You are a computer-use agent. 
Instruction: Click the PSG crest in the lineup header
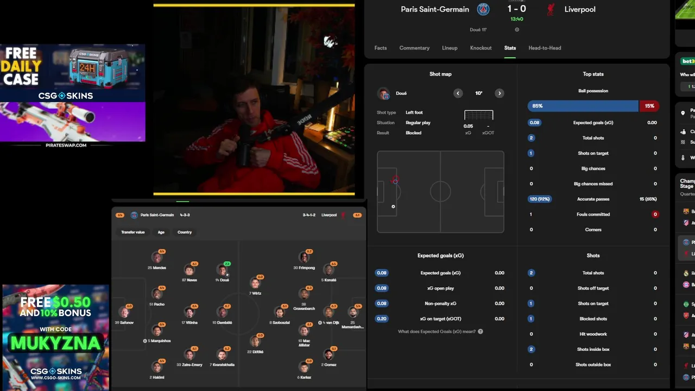(134, 215)
